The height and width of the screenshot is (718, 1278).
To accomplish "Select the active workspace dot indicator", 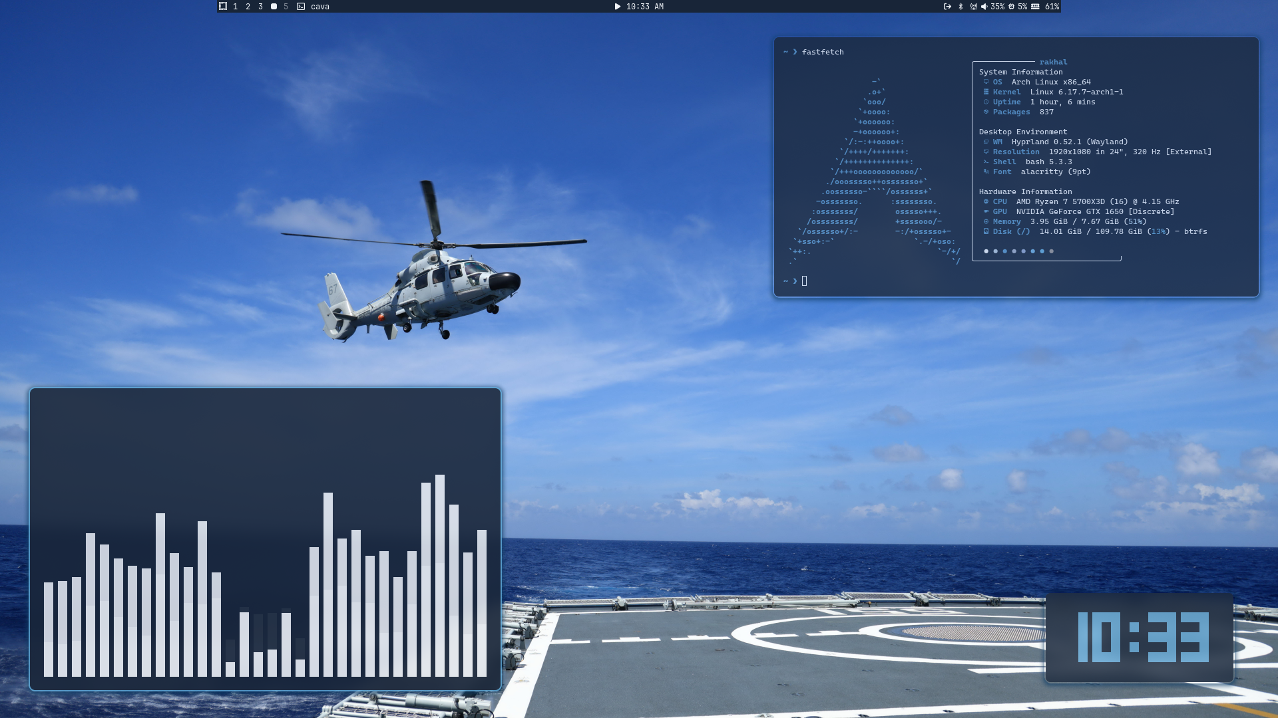I will (274, 7).
